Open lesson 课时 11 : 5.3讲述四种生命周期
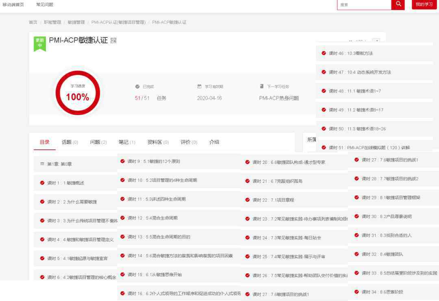Image resolution: width=439 pixels, height=301 pixels. [179, 199]
